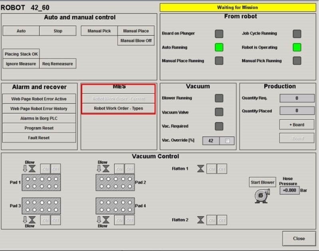Turn Pad 4 blow ON
Screen dimensions: 319x251
coord(119,220)
